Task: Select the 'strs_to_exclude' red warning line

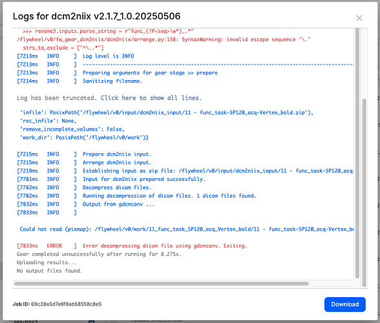Action: [x=63, y=48]
